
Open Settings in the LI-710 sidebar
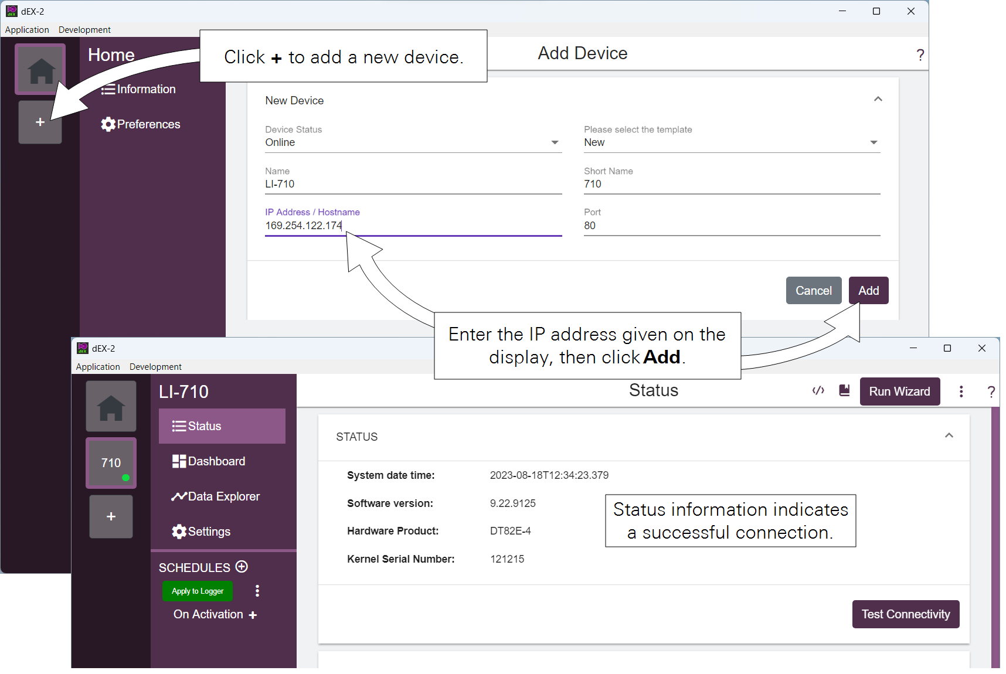click(x=201, y=532)
